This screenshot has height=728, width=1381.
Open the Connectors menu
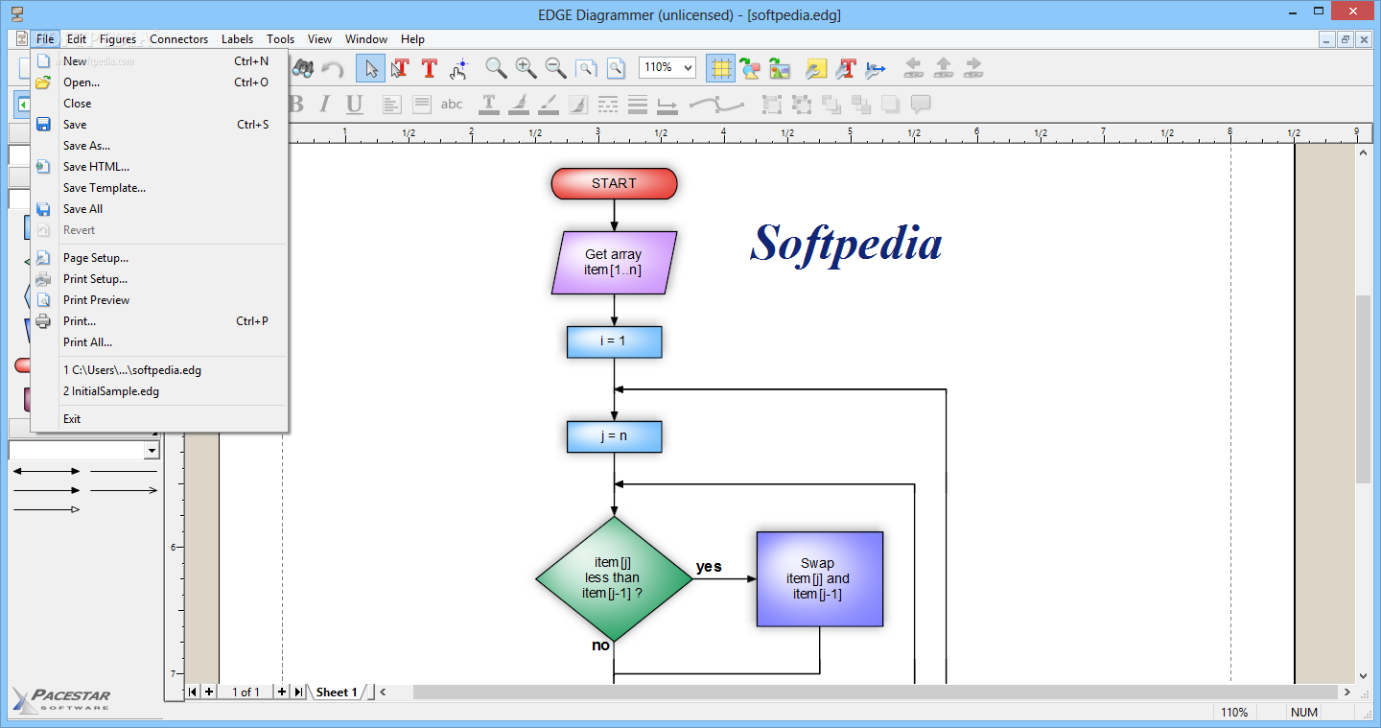click(x=178, y=39)
